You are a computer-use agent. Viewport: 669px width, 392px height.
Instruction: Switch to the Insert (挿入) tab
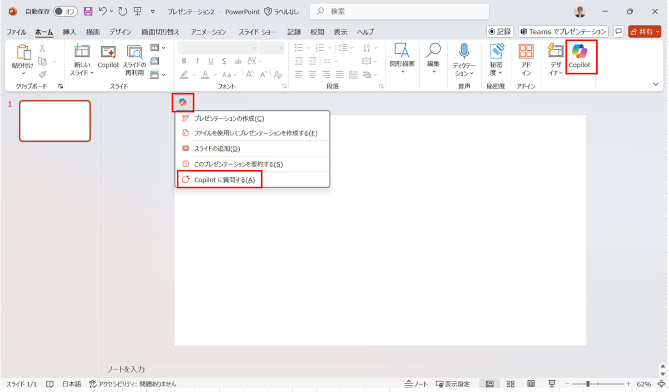pyautogui.click(x=70, y=32)
